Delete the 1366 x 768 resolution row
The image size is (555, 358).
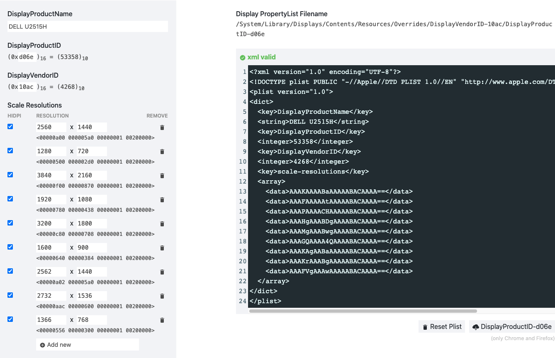(162, 320)
